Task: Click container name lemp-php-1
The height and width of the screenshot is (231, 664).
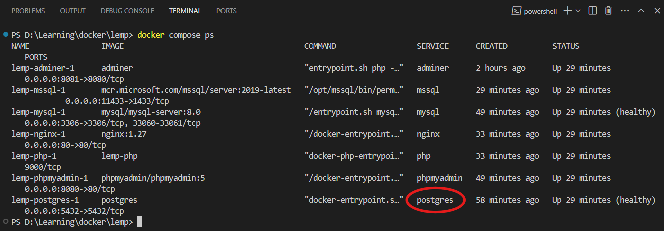Action: coord(34,156)
